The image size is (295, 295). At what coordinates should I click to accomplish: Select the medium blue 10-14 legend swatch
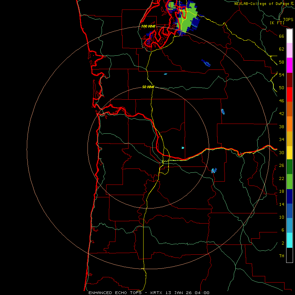point(289,211)
